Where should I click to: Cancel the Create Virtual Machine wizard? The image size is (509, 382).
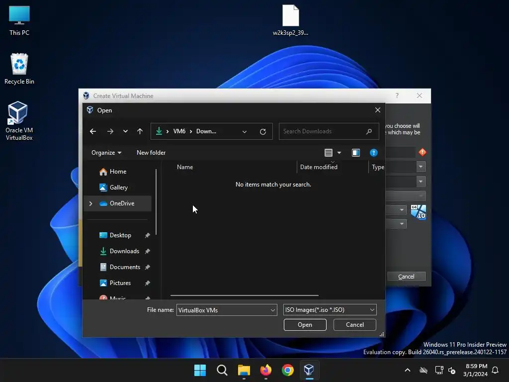tap(406, 277)
